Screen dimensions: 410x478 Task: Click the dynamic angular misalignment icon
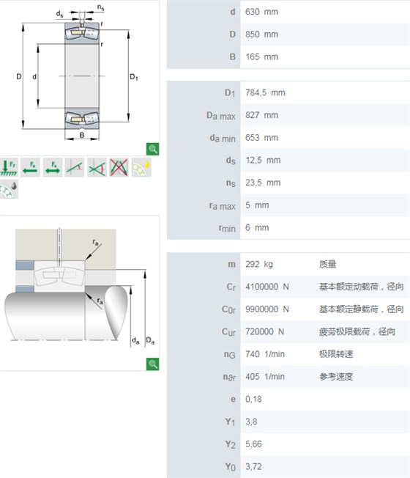97,167
